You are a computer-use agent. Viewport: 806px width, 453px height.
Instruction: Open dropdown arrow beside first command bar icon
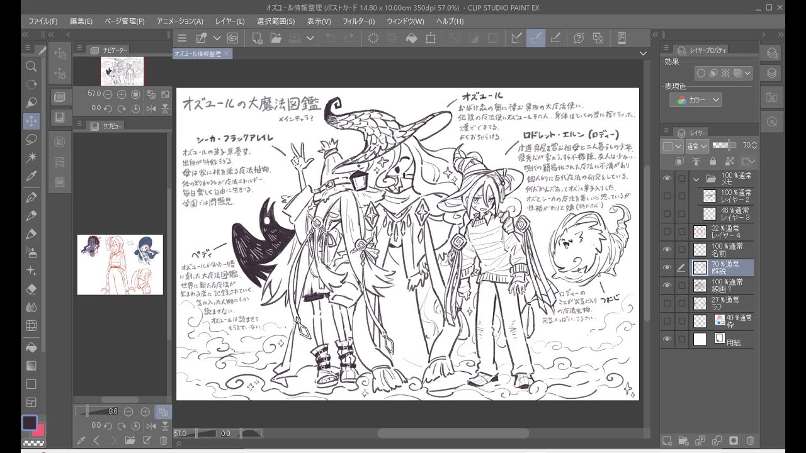217,38
